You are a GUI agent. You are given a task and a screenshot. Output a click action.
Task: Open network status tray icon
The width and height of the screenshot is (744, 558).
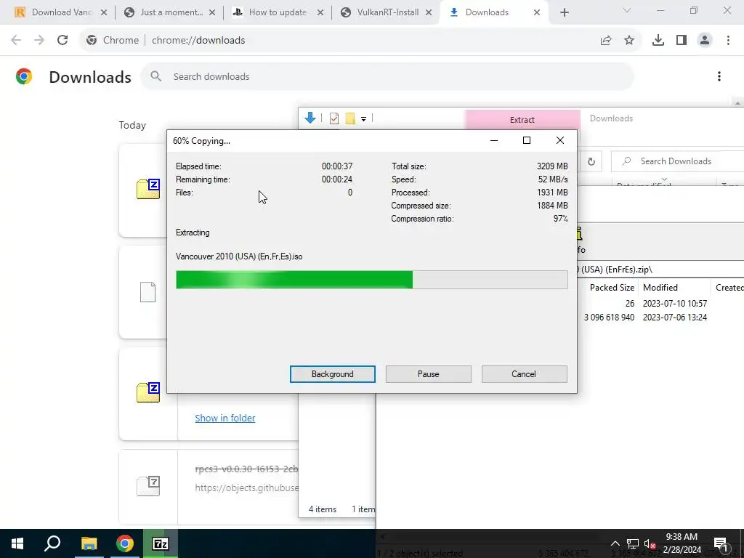[x=633, y=543]
